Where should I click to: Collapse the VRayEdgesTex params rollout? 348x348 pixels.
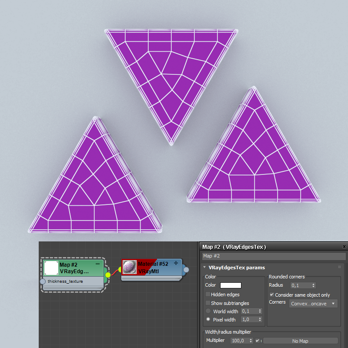(x=204, y=267)
